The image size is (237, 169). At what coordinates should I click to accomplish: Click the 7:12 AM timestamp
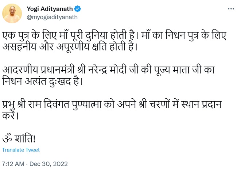coord(12,164)
